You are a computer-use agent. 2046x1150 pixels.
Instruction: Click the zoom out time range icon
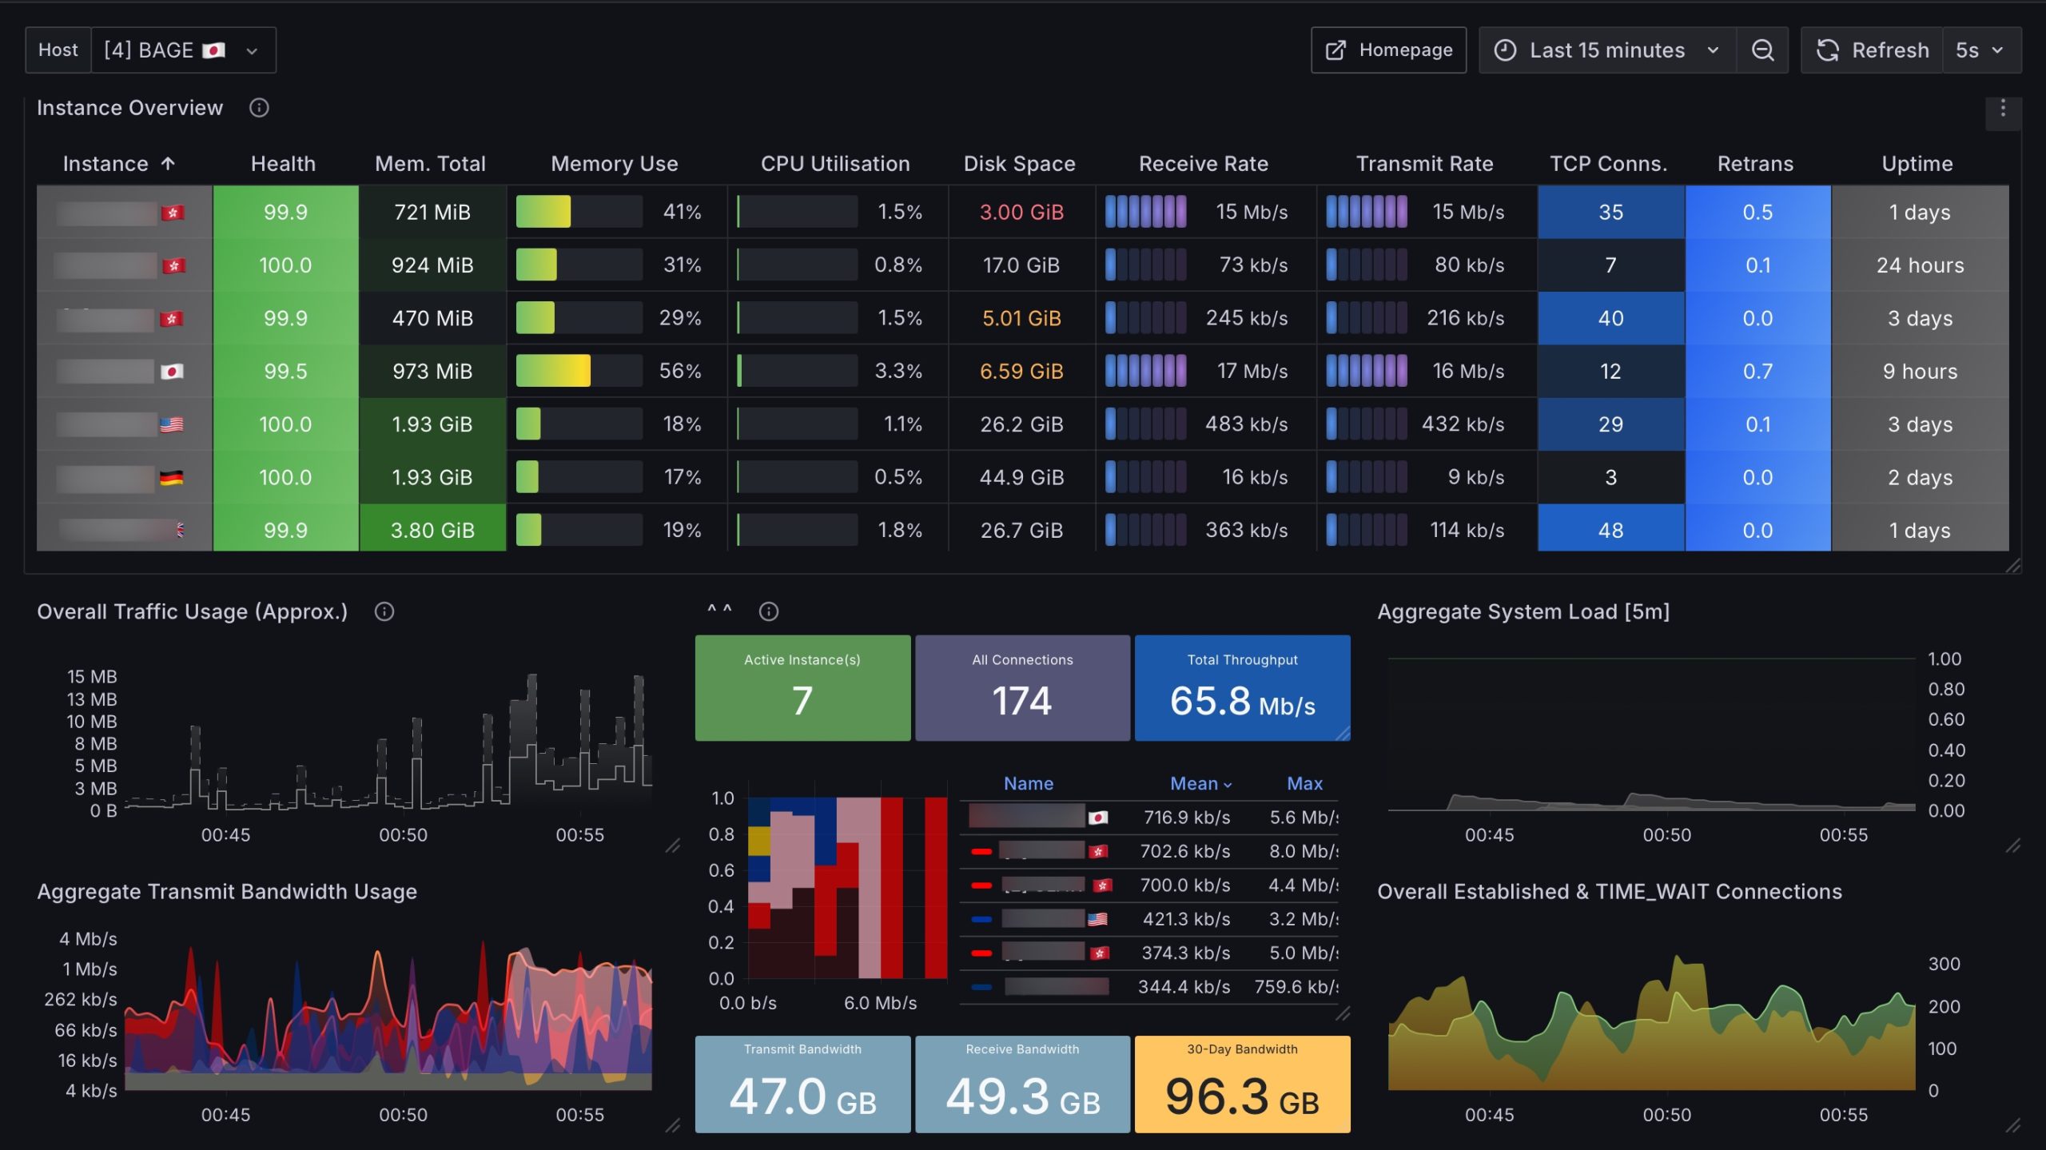point(1762,50)
